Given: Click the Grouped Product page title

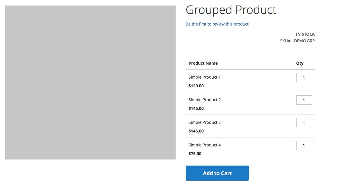Looking at the screenshot, I should coord(231,10).
